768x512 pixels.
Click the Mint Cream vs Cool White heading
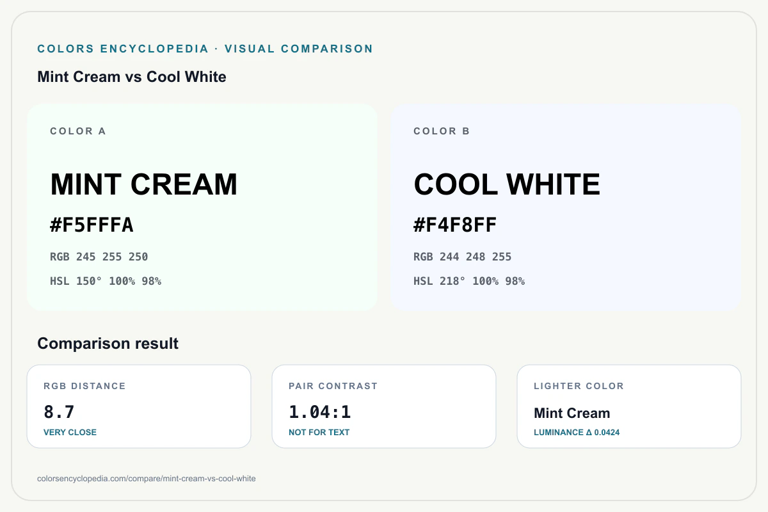click(132, 77)
